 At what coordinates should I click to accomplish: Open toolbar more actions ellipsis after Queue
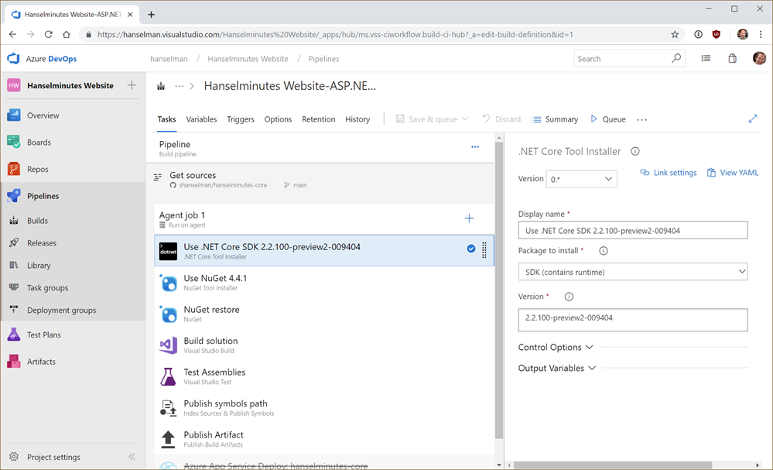point(641,119)
